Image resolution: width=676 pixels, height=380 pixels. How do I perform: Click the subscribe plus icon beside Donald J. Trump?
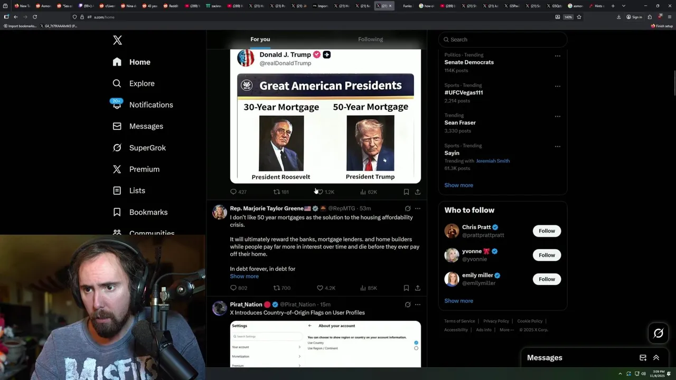click(326, 54)
